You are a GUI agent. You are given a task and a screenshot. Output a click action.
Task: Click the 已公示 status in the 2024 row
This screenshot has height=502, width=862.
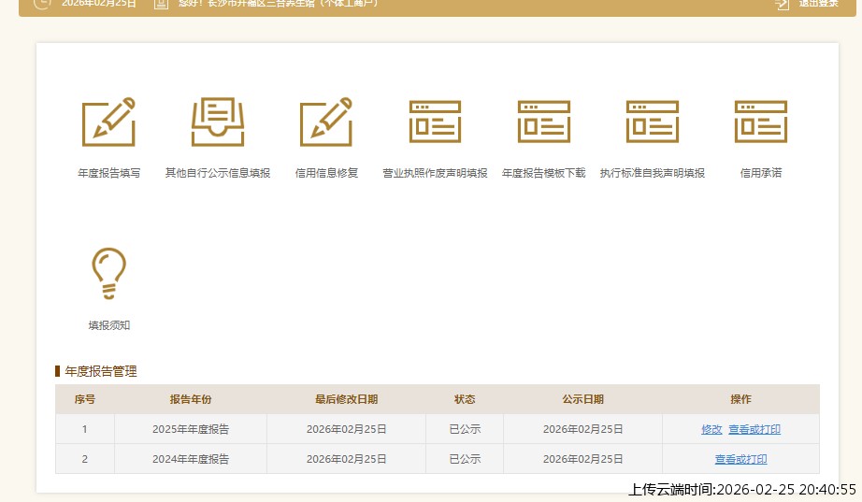click(x=465, y=459)
